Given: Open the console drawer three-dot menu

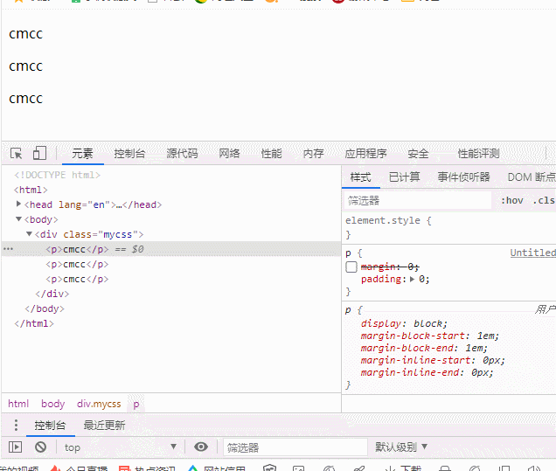Looking at the screenshot, I should pyautogui.click(x=16, y=425).
